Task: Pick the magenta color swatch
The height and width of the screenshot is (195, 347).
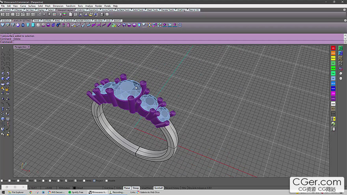Action: [x=333, y=94]
